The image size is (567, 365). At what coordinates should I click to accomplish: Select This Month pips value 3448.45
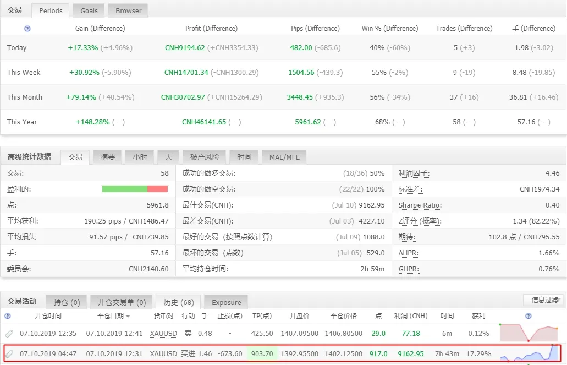click(300, 97)
